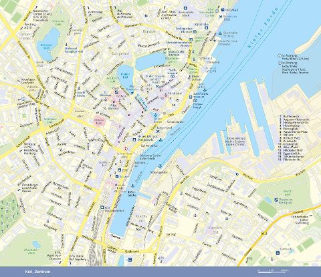Select the yellow road number shield

262,233
